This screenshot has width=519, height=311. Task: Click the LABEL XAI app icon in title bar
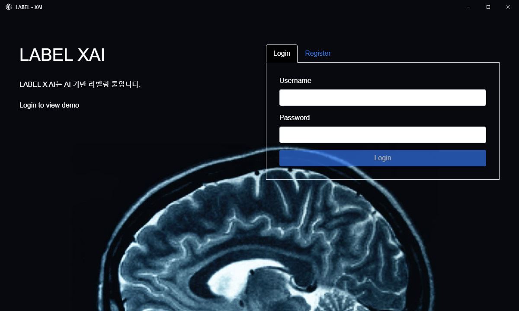point(8,7)
